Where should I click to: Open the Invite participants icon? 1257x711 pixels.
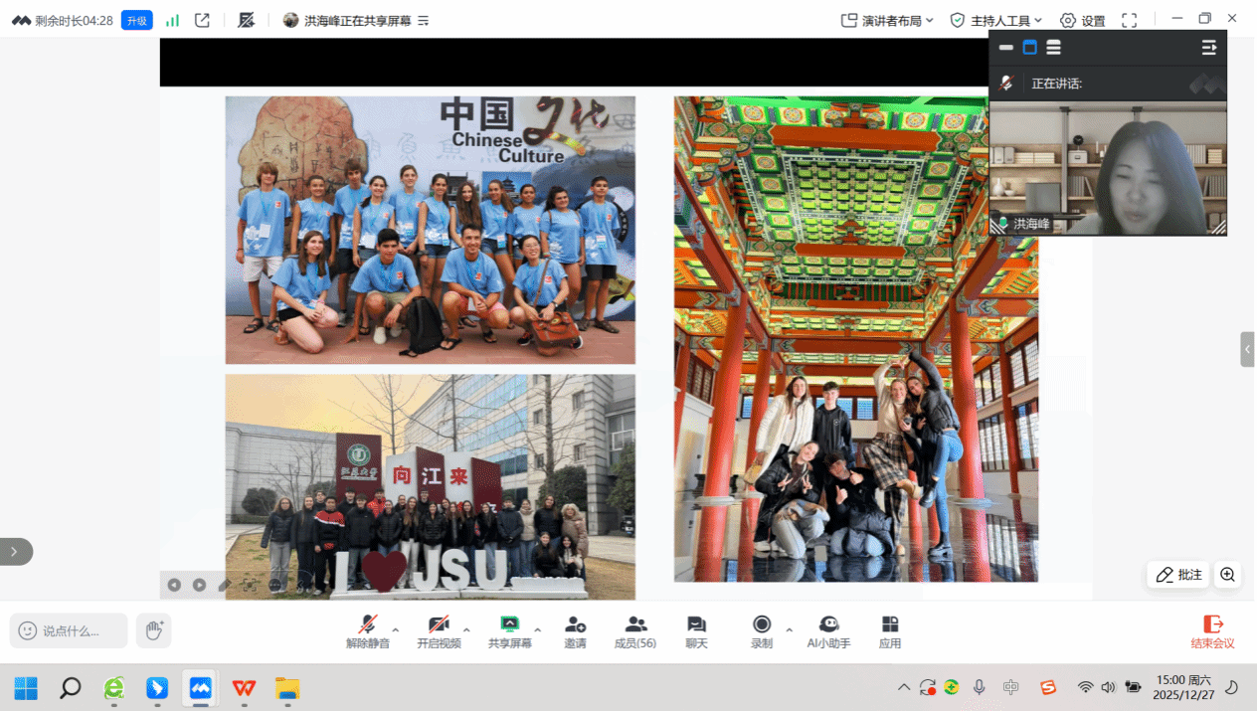point(575,631)
